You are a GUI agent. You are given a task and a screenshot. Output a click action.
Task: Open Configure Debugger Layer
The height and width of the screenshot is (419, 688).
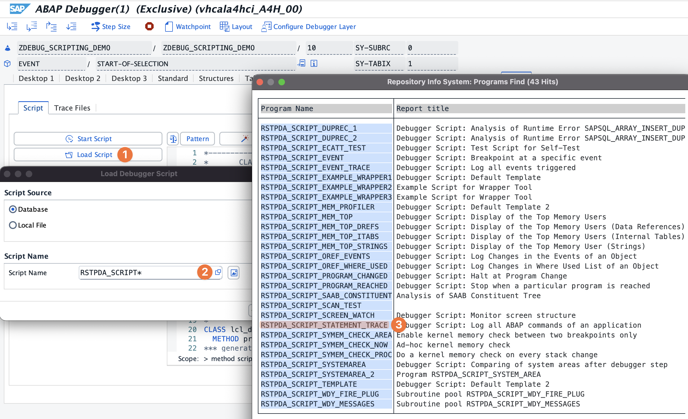point(308,27)
